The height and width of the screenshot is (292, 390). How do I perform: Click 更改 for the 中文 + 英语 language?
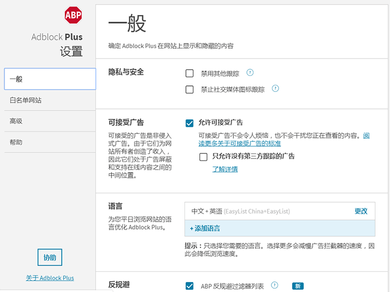[361, 211]
